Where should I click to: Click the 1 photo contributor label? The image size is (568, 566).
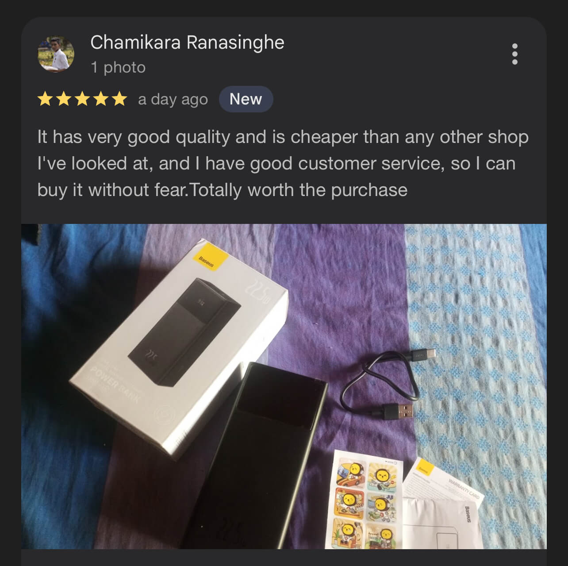(x=118, y=67)
